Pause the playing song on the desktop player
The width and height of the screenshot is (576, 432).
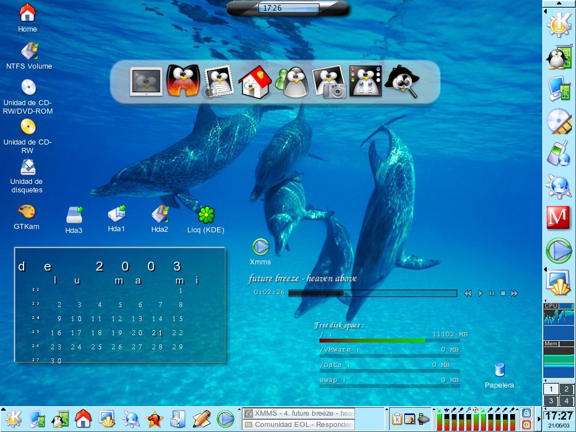492,293
